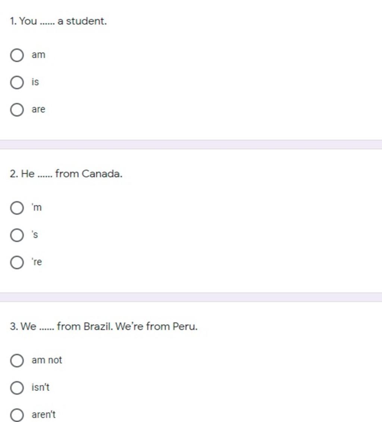Choose the isn't radio option in question 3
The height and width of the screenshot is (422, 382).
[17, 388]
